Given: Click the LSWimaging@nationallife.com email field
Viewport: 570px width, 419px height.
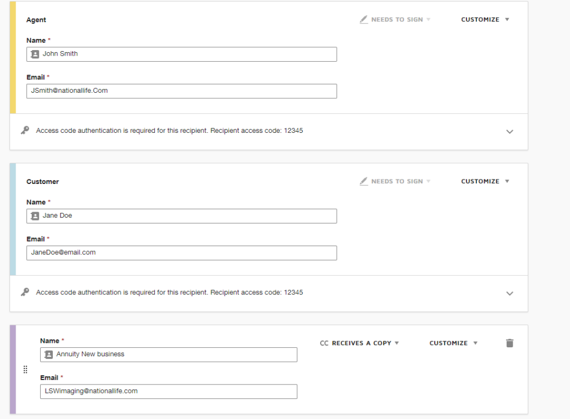Looking at the screenshot, I should point(169,391).
